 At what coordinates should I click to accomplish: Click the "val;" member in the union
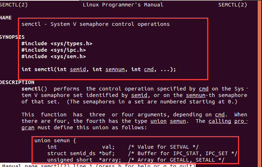click(108, 147)
